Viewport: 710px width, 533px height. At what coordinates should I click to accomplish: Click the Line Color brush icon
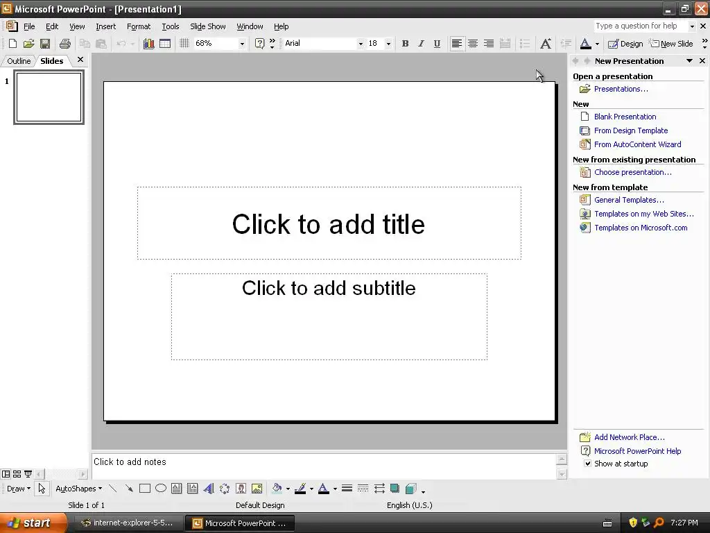pyautogui.click(x=300, y=489)
